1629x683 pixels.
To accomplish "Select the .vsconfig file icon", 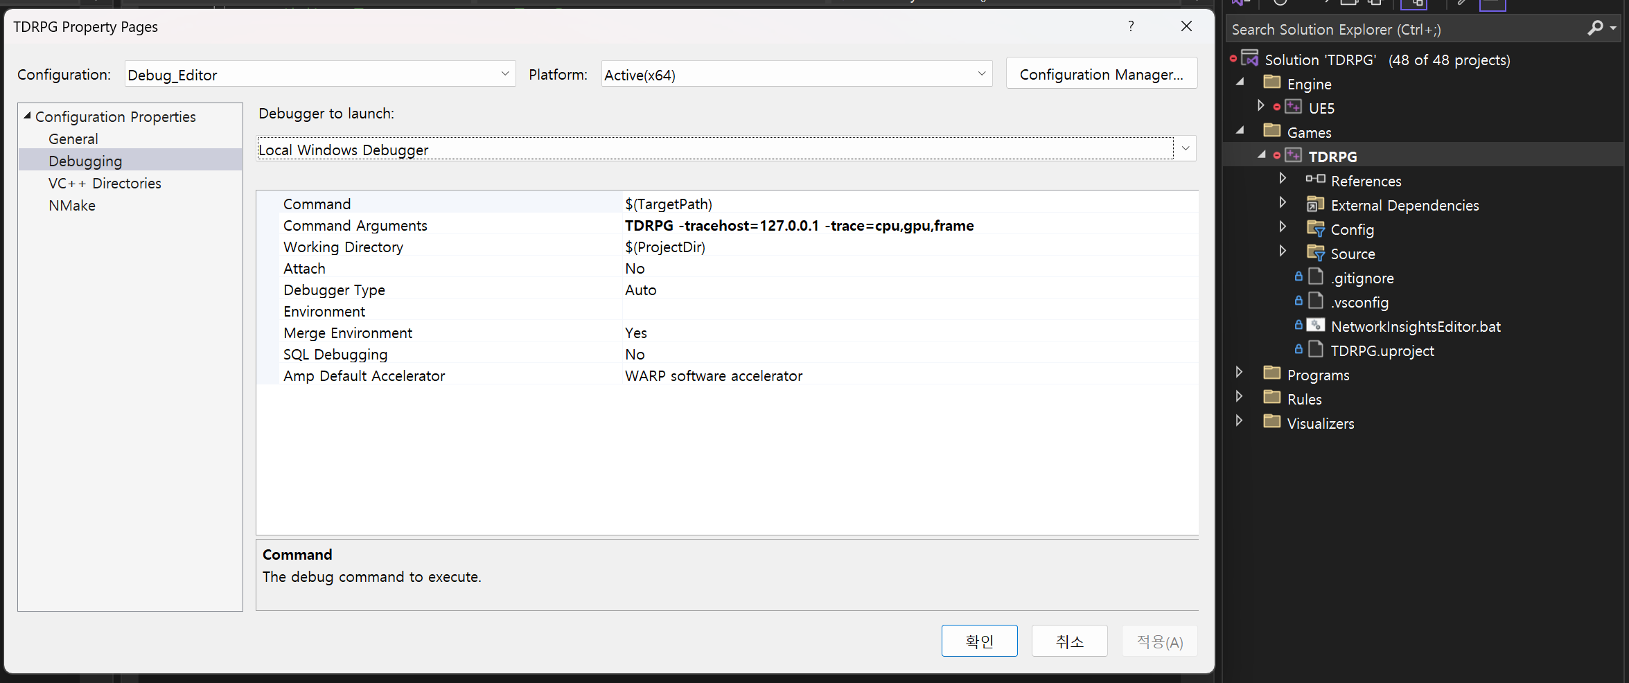I will 1315,301.
